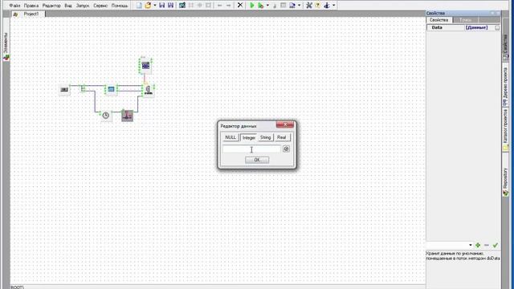Click the [Данные] value of Data property
This screenshot has height=289, width=514.
point(476,27)
